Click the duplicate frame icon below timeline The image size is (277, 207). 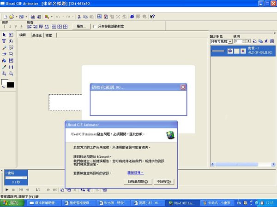pyautogui.click(x=69, y=190)
